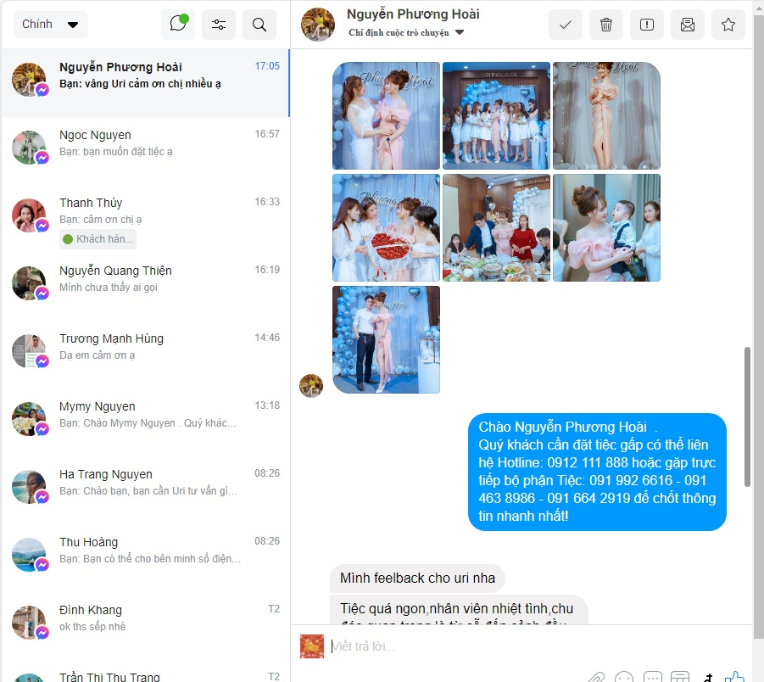
Task: Move conversation to spam with exclamation icon
Action: [x=647, y=25]
